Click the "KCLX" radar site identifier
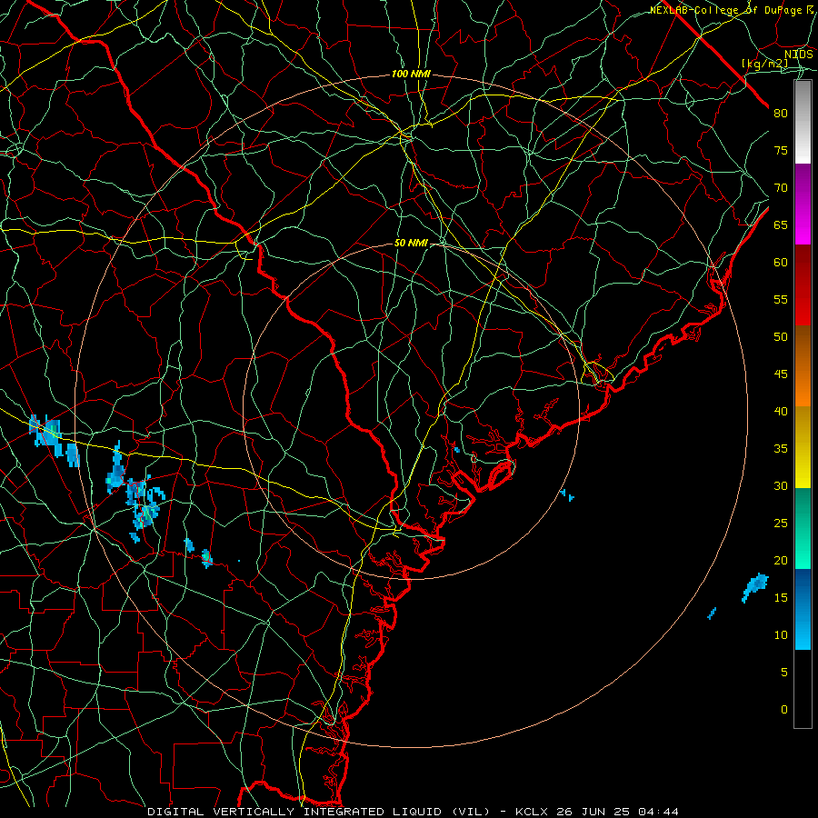Viewport: 818px width, 818px height. (x=532, y=812)
